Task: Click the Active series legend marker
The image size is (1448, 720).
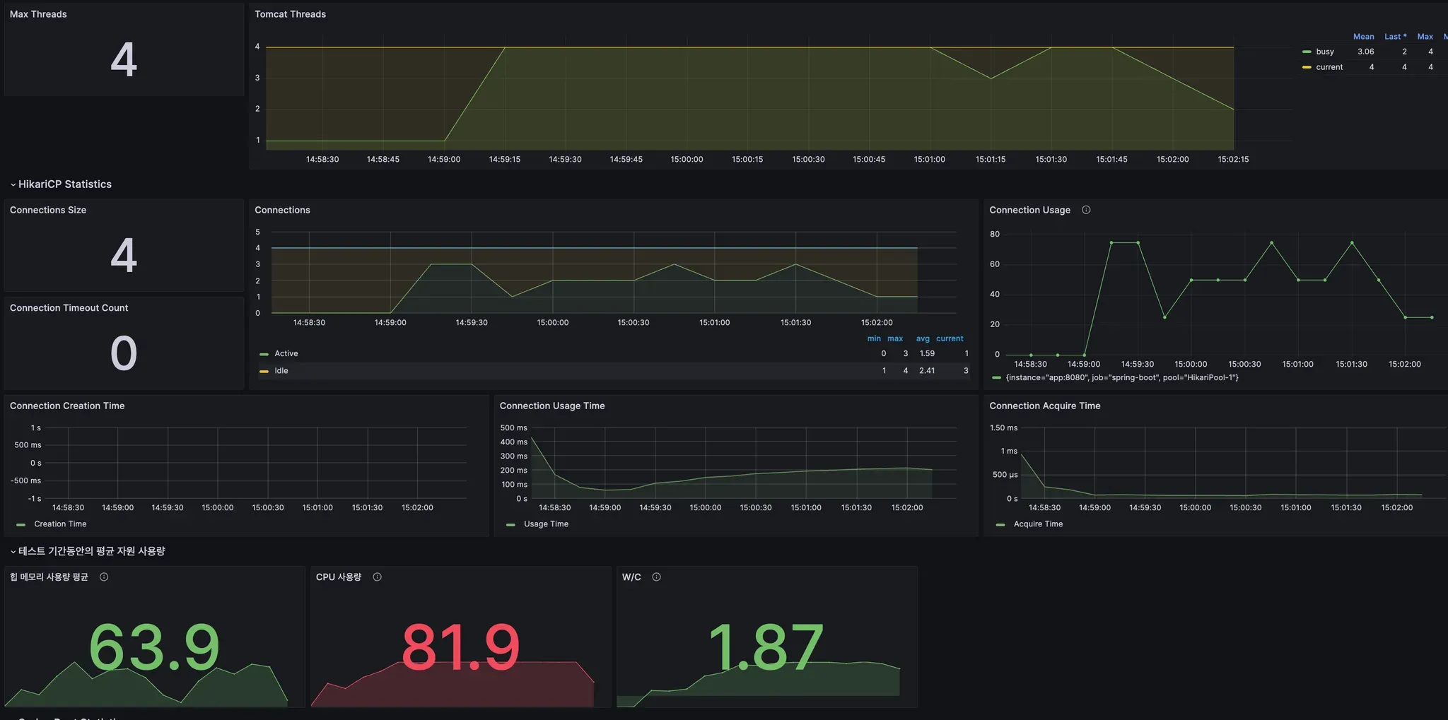Action: pyautogui.click(x=264, y=354)
